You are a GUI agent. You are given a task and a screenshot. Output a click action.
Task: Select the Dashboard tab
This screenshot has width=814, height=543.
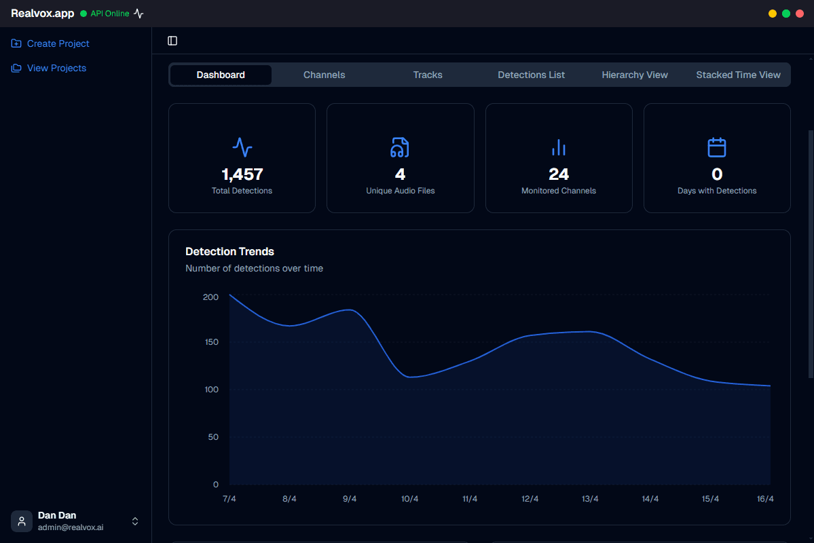221,75
